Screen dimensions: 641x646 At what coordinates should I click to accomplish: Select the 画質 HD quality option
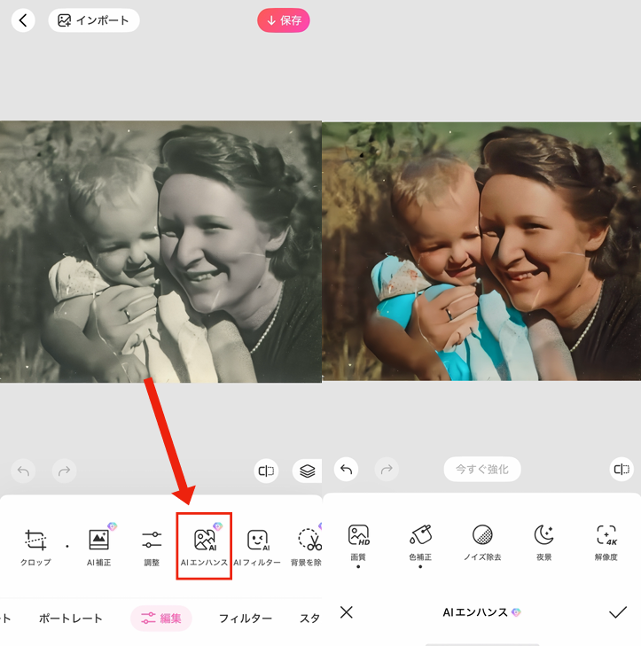coord(358,541)
